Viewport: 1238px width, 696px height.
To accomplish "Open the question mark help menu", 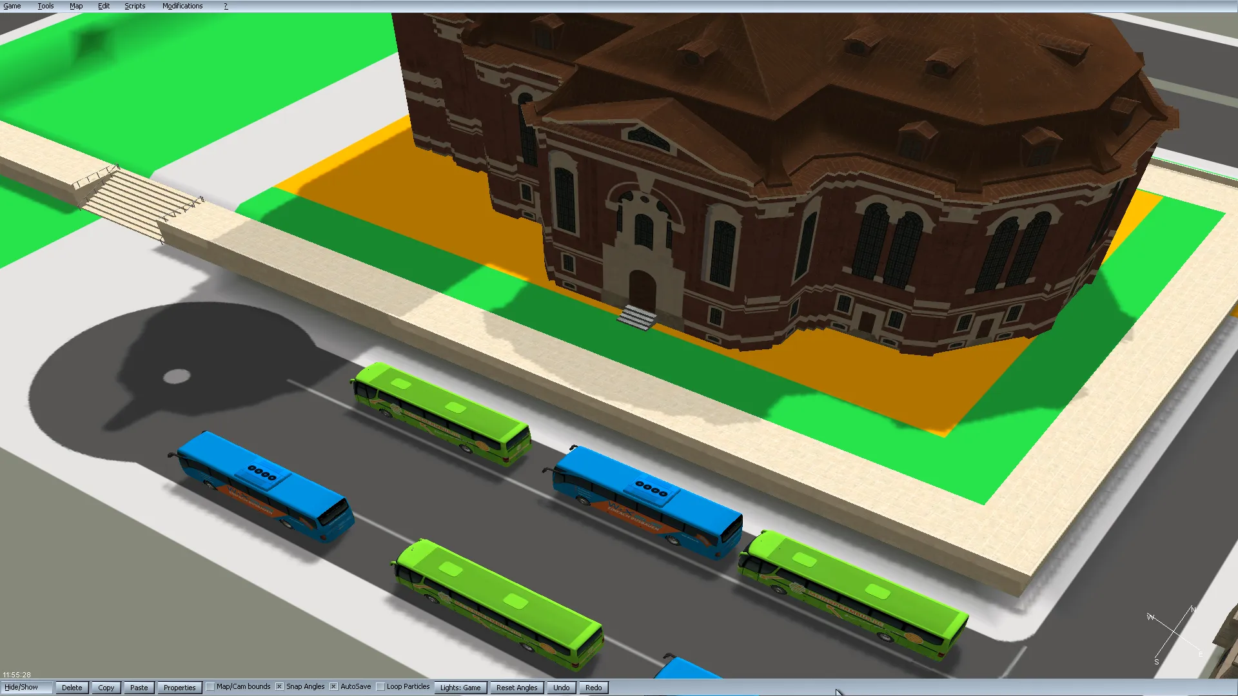I will (x=226, y=6).
